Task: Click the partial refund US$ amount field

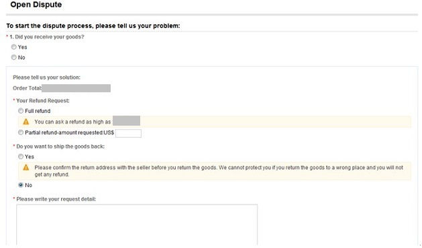Action: coord(128,133)
